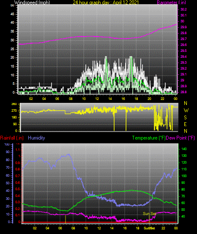Click the Humidity legend label
This screenshot has height=234, width=197.
[36, 138]
